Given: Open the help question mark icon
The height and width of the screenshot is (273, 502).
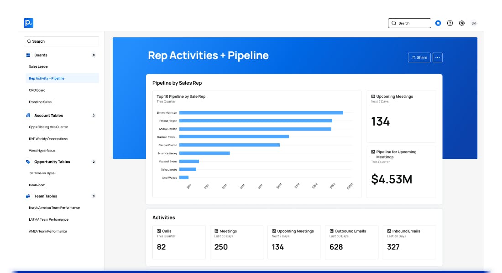Looking at the screenshot, I should [x=450, y=23].
